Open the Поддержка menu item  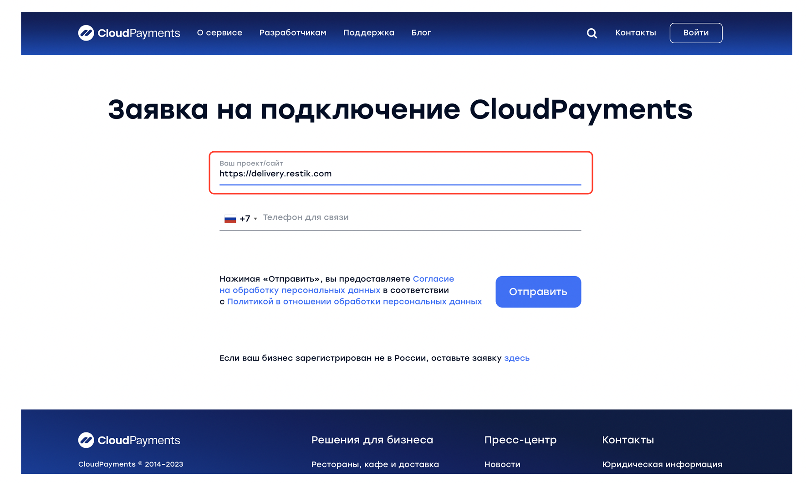[369, 33]
